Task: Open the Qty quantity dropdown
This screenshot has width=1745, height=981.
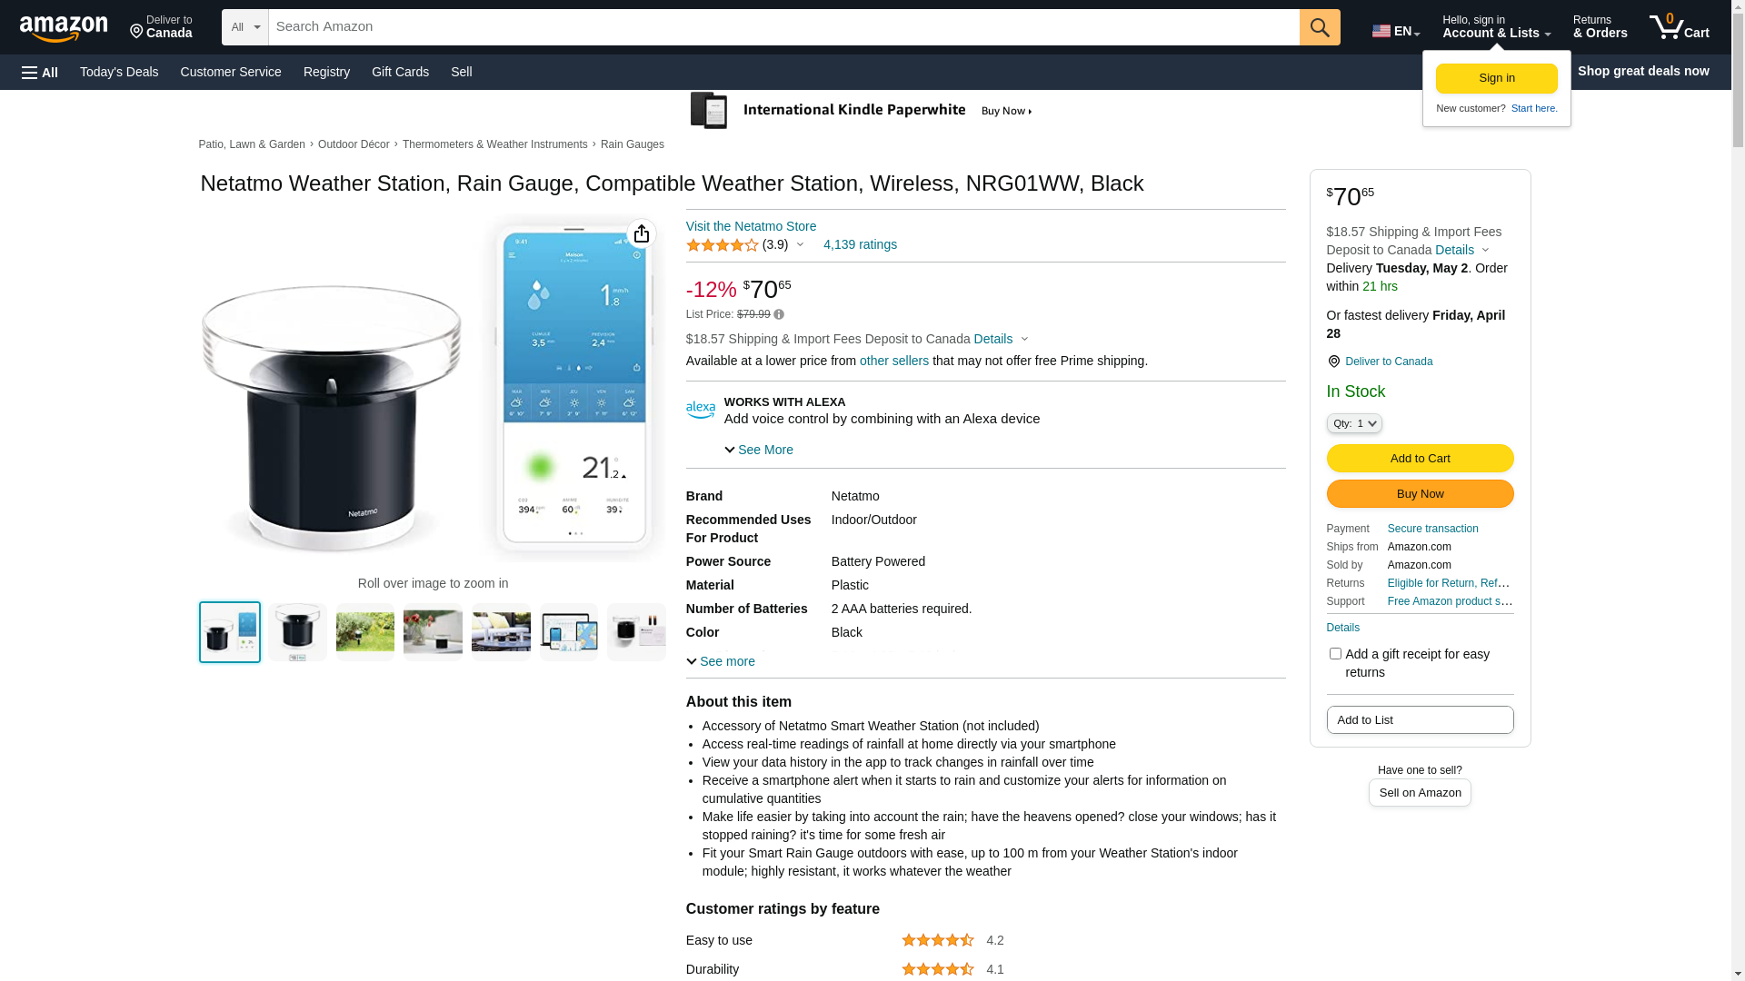Action: [x=1354, y=423]
